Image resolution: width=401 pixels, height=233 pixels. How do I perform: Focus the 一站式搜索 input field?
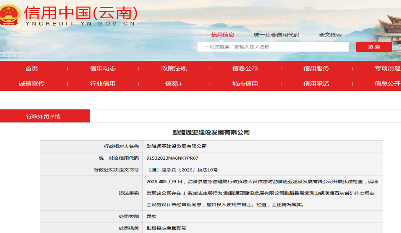(273, 47)
